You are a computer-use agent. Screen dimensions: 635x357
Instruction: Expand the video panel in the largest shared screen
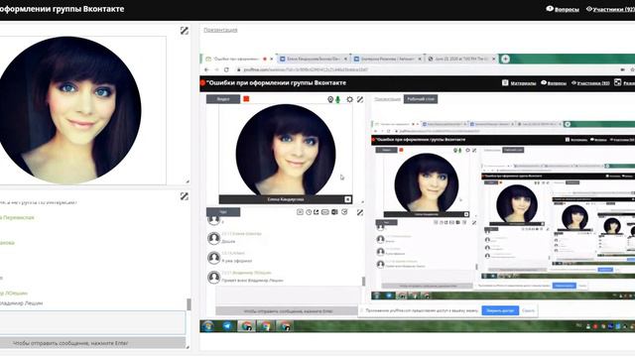point(360,99)
